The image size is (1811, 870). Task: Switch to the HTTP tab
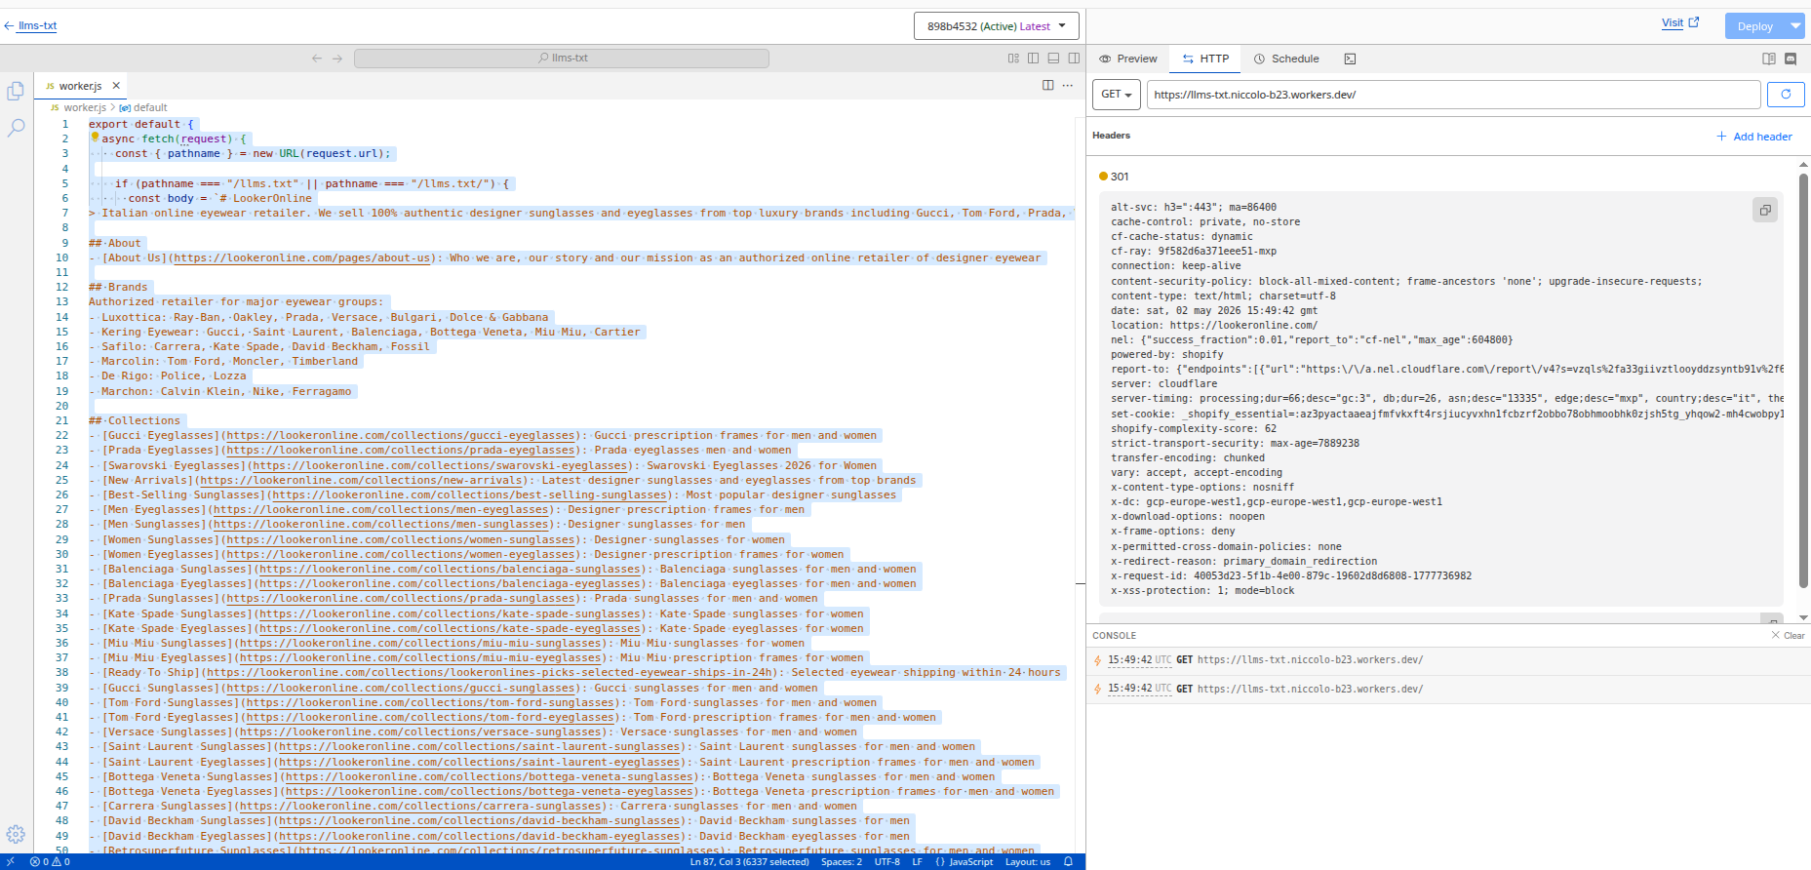pos(1205,59)
